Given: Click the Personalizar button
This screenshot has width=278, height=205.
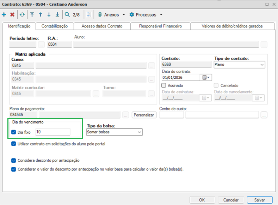Looking at the screenshot, I should click(x=144, y=115).
